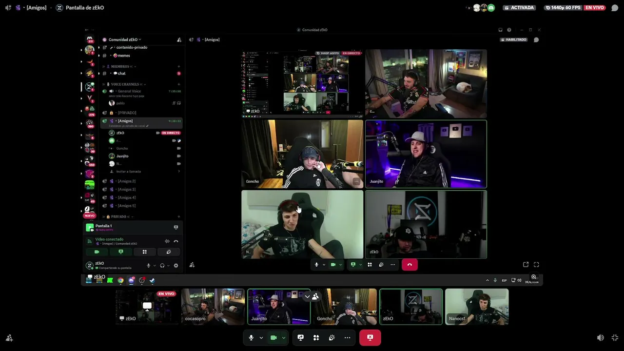This screenshot has height=351, width=624.
Task: Exit full screen mode icon
Action: (x=615, y=337)
